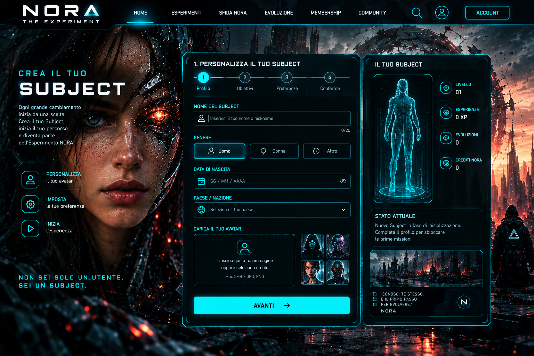The height and width of the screenshot is (356, 534).
Task: Open the Sfida Nora nav item
Action: (233, 13)
